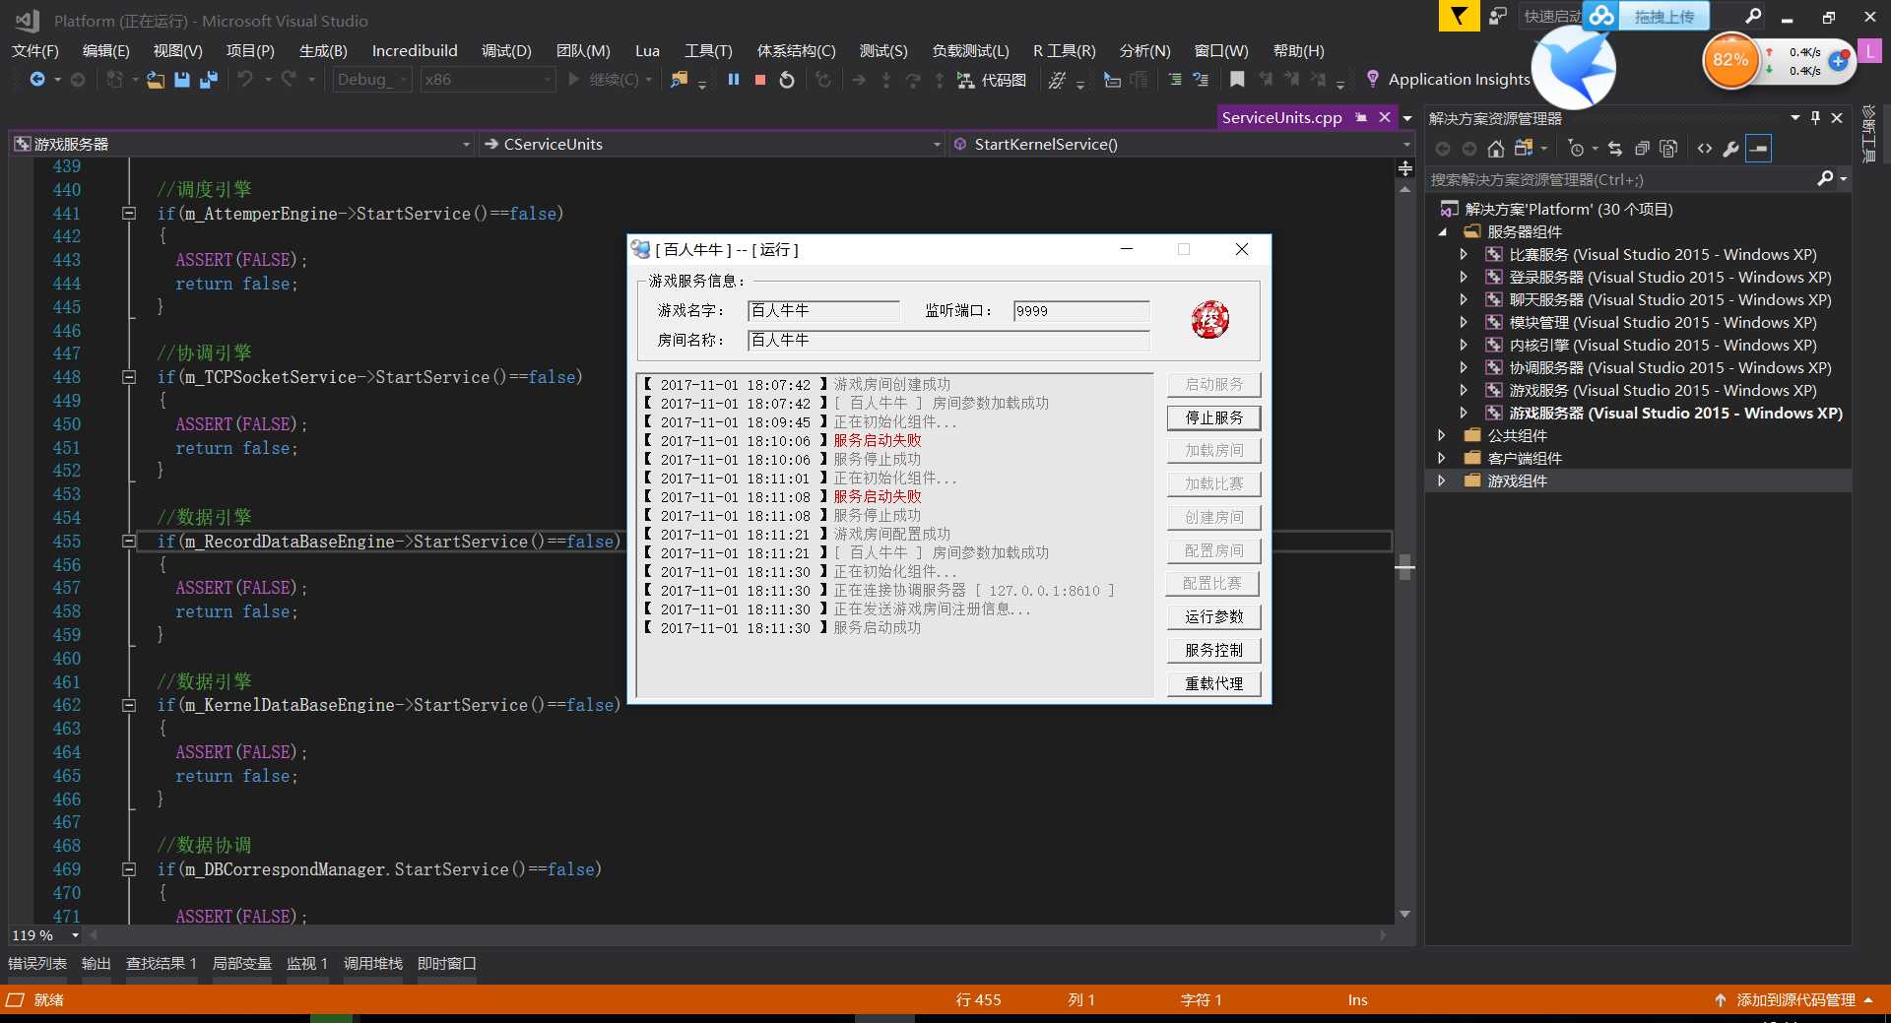Close the ServiceUnits.cpp tab
This screenshot has height=1023, width=1891.
click(1385, 117)
